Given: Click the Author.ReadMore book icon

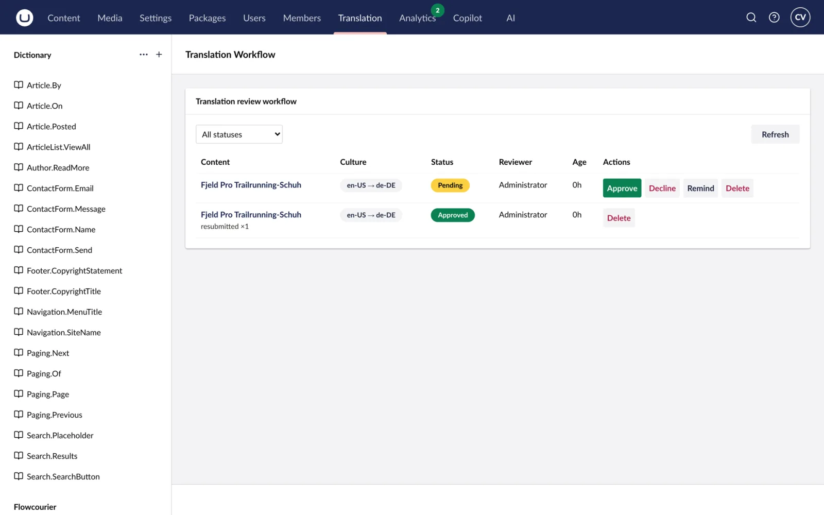Looking at the screenshot, I should (x=19, y=167).
